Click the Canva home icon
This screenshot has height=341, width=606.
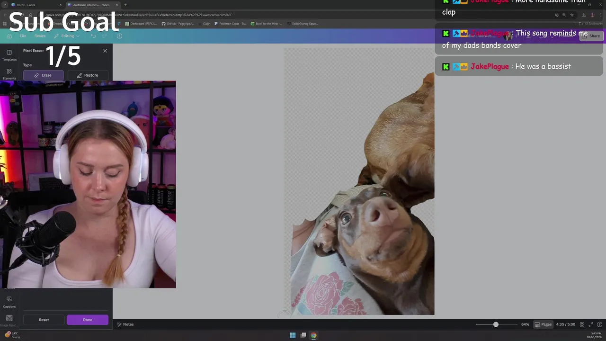pos(9,36)
